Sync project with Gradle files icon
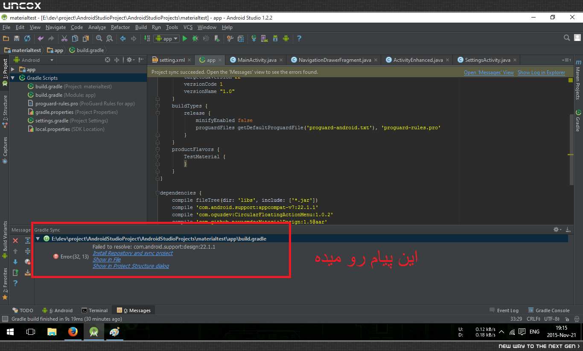Image resolution: width=583 pixels, height=351 pixels. 254,38
